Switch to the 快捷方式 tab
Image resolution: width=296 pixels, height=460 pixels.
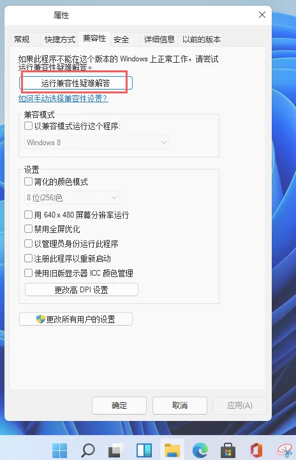coord(60,39)
